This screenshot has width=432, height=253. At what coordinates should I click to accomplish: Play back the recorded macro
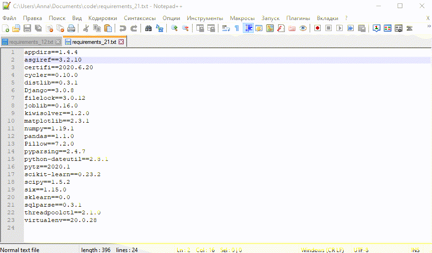point(339,28)
